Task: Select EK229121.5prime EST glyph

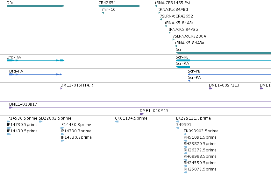Action: click(177, 122)
